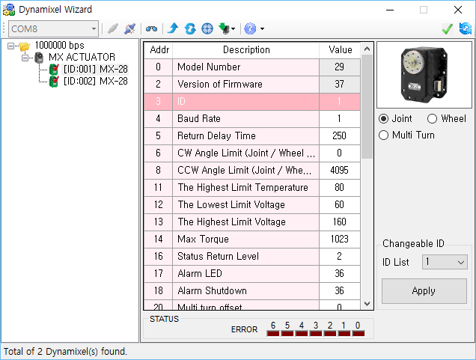476x360 pixels.
Task: Click the table scroll down arrow
Action: click(x=367, y=304)
